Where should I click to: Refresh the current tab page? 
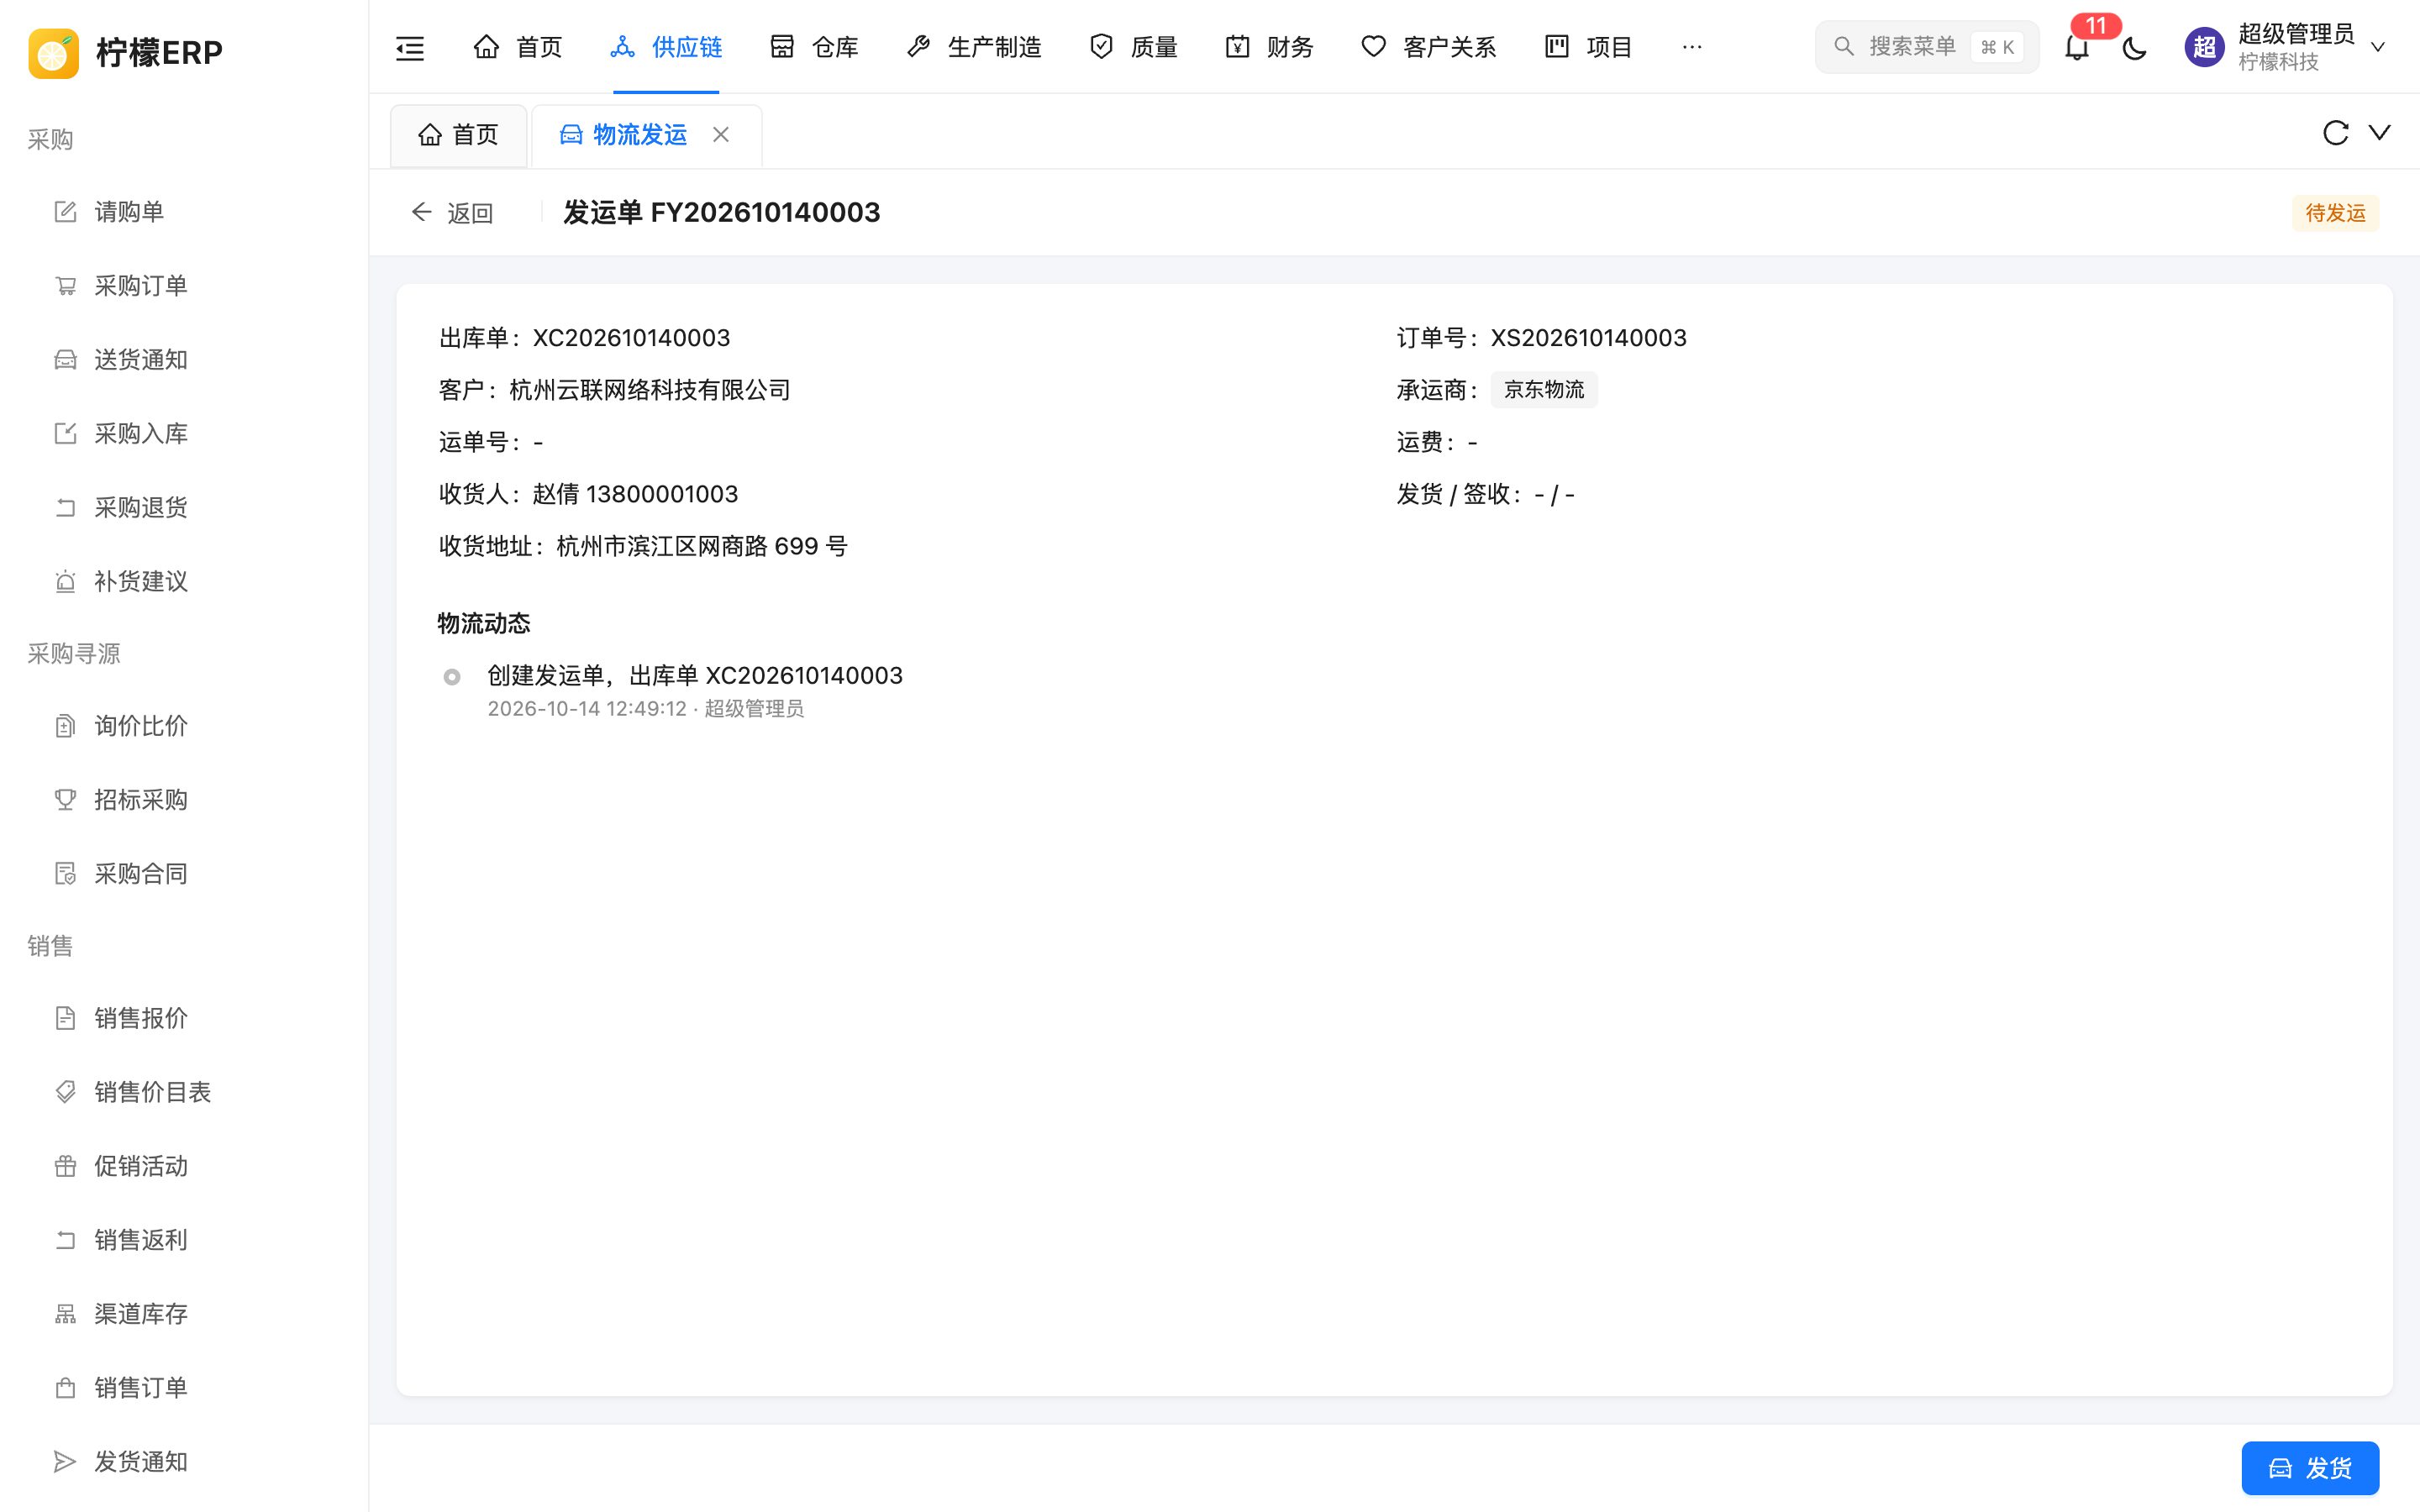pos(2335,133)
